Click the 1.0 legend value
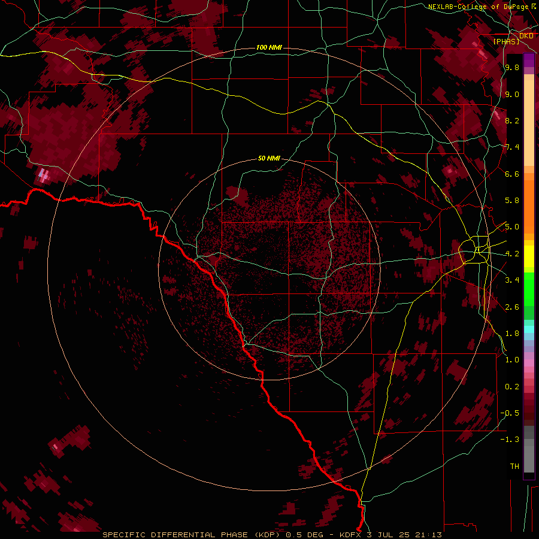Screen dimensions: 539x539 (512, 360)
